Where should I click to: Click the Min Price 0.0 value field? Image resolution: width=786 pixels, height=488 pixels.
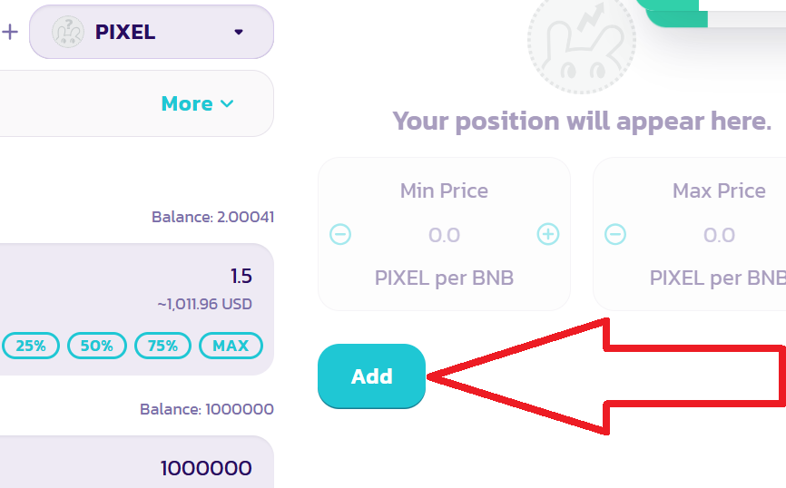point(444,235)
